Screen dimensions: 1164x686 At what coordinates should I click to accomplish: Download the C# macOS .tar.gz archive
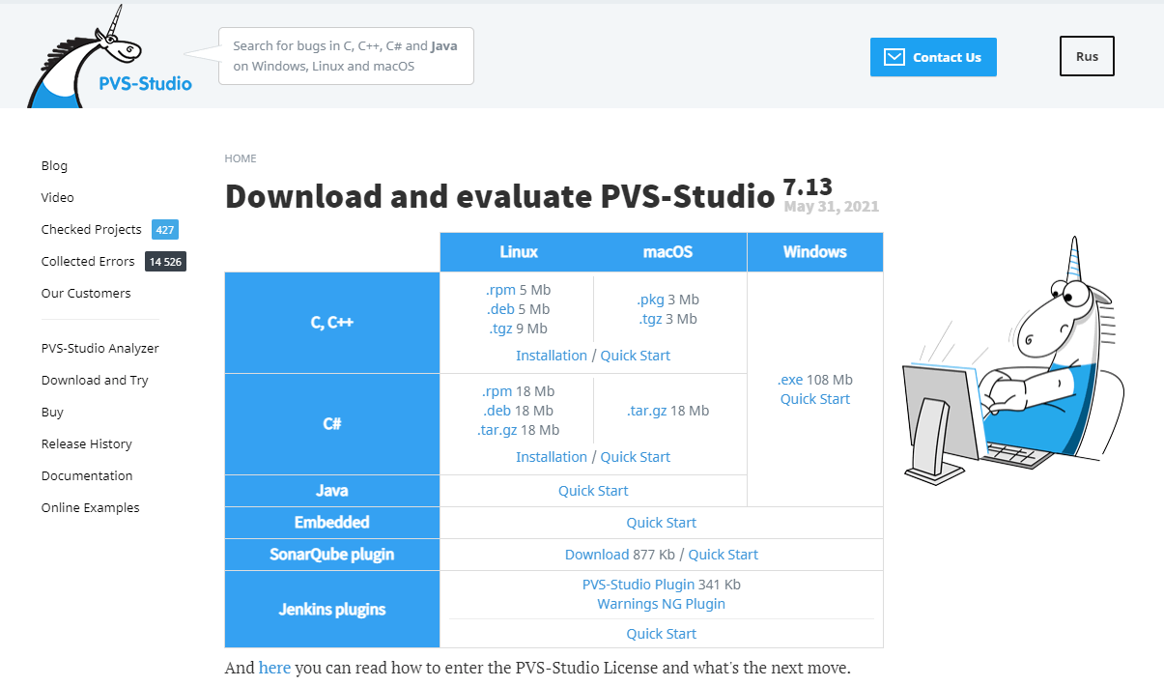647,411
